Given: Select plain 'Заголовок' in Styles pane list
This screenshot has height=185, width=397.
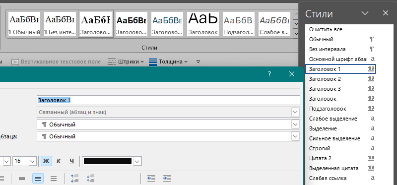Looking at the screenshot, I should click(x=340, y=99).
